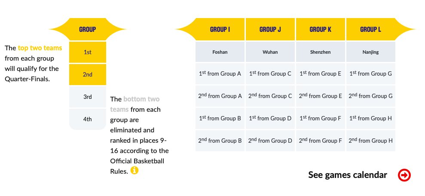Screen dimensions: 425x196
Task: Click the red arrow circle icon
Action: pos(404,175)
